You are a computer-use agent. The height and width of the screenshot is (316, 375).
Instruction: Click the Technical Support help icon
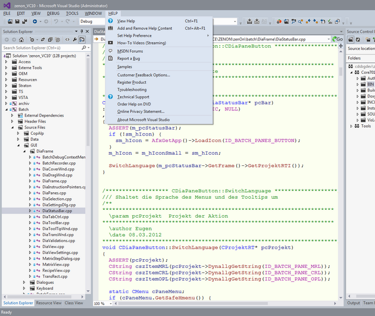click(x=111, y=97)
